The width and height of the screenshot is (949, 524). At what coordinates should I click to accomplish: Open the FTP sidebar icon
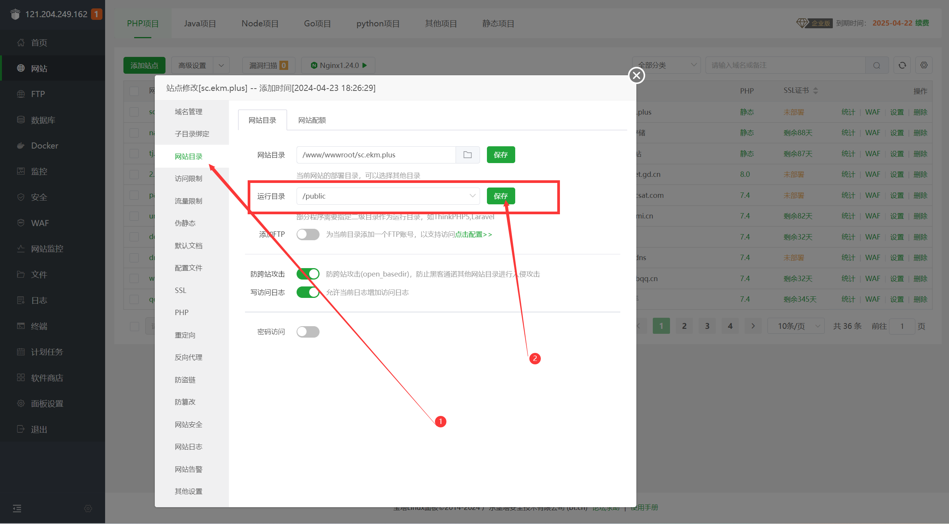click(x=21, y=94)
